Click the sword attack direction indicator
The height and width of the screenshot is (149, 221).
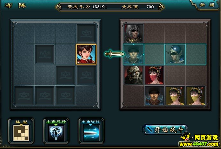[114, 54]
